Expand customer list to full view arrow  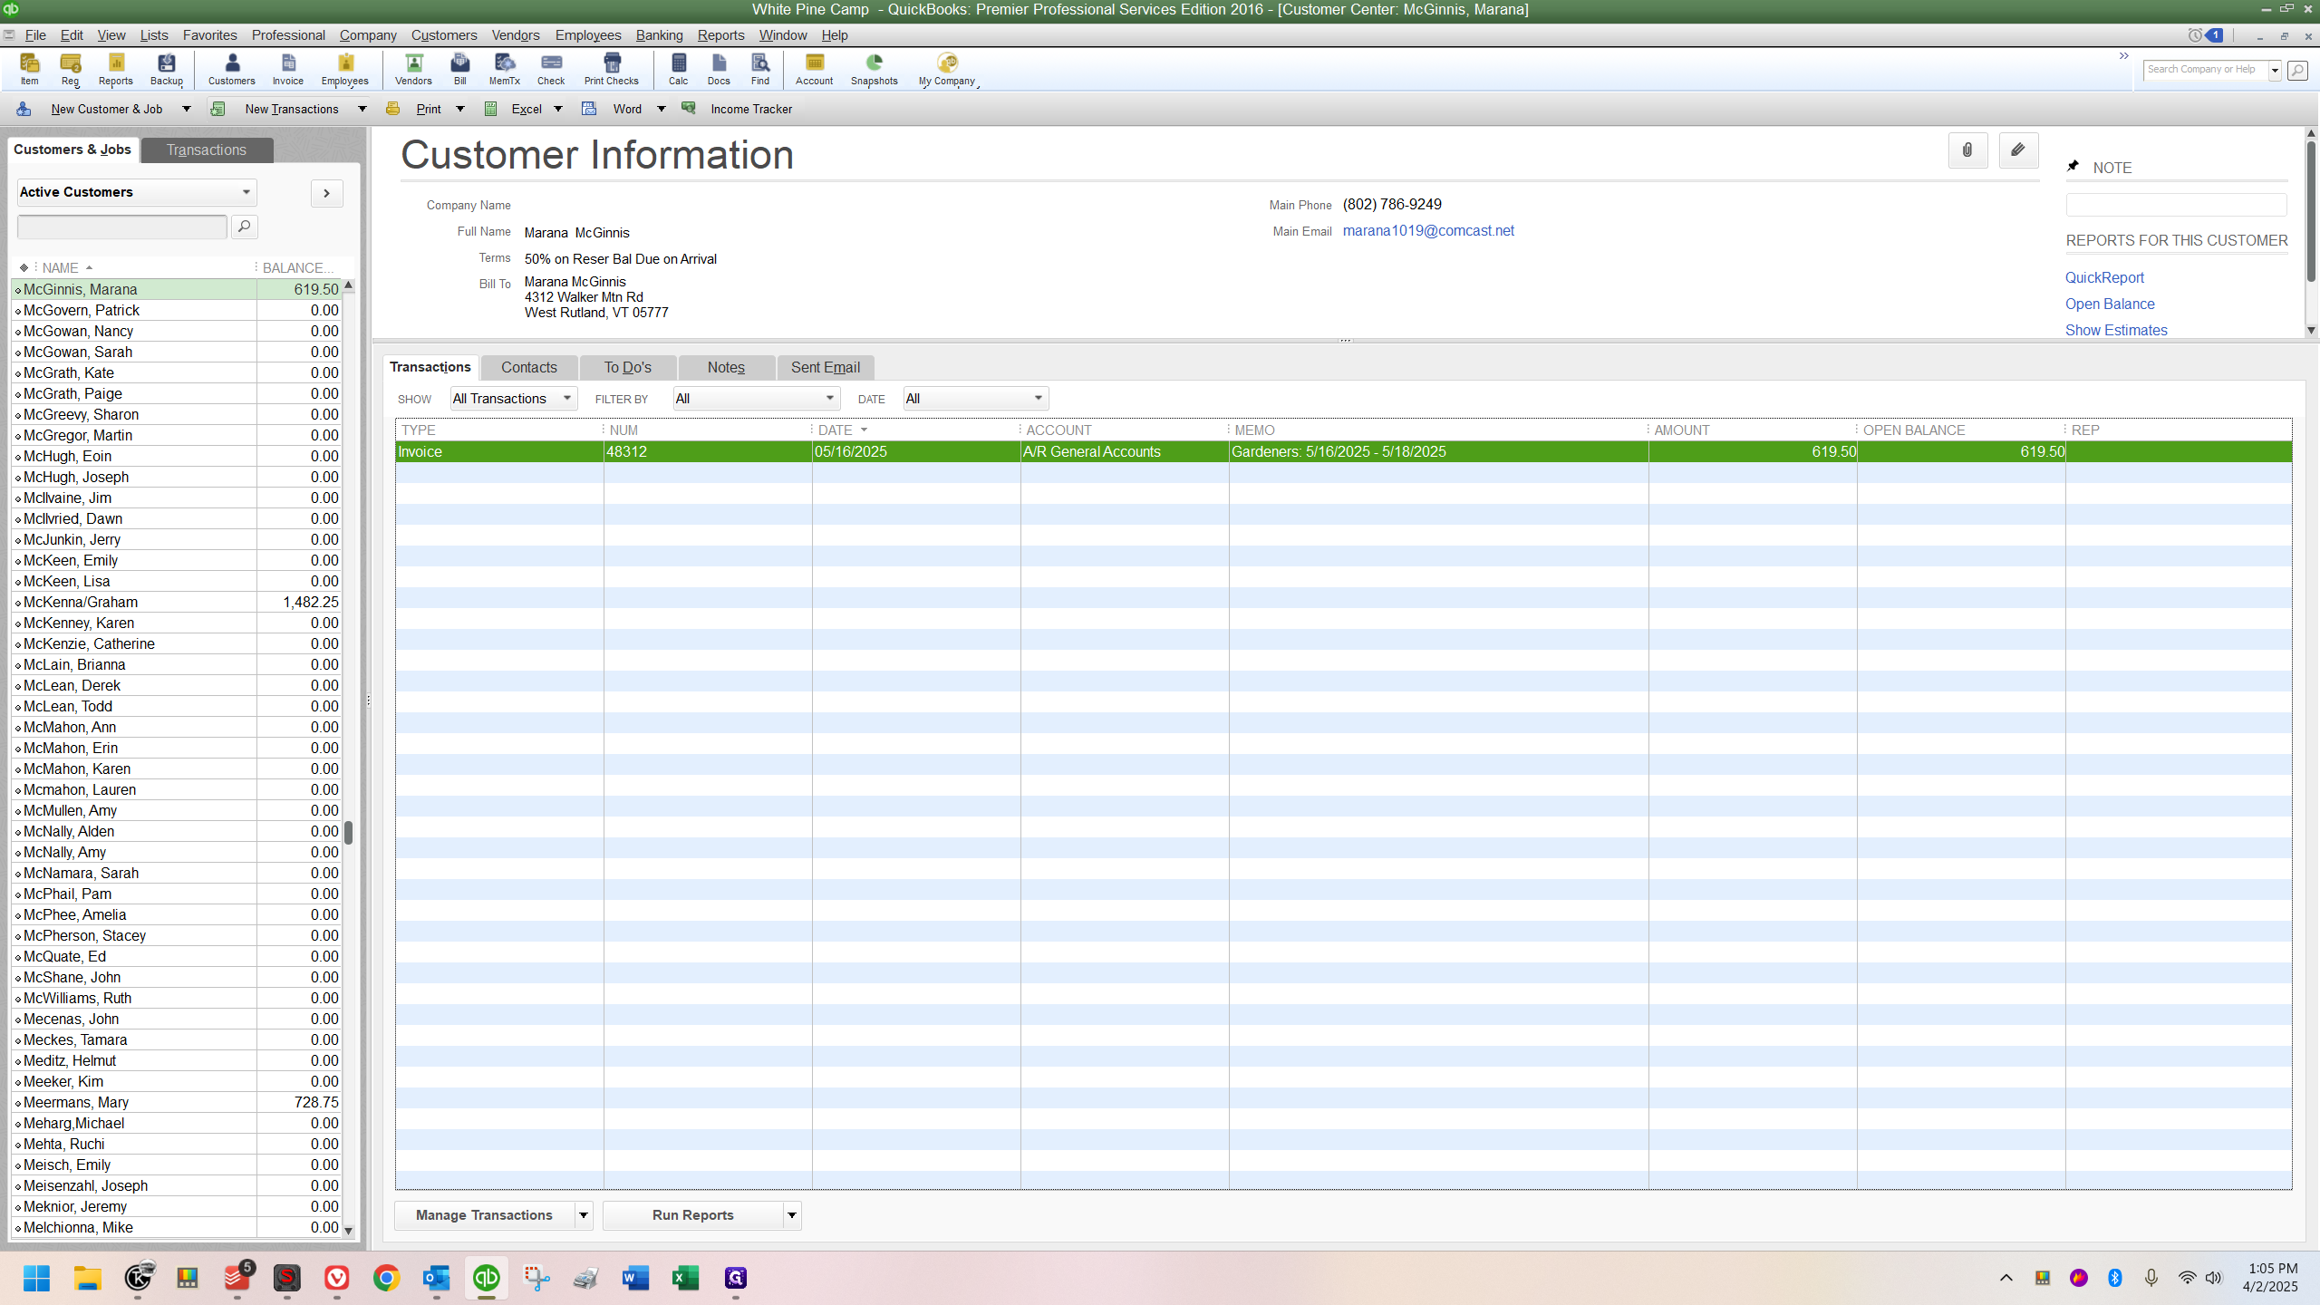[x=326, y=193]
